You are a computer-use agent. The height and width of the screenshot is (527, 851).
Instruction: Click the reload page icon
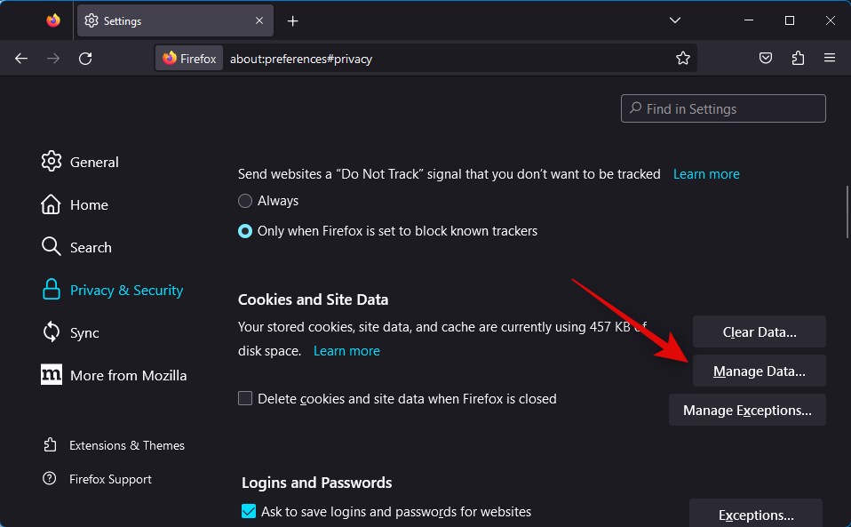click(x=85, y=59)
